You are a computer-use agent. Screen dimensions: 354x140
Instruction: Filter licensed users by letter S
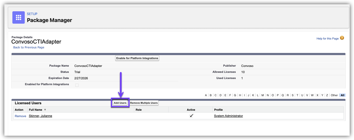point(292,95)
